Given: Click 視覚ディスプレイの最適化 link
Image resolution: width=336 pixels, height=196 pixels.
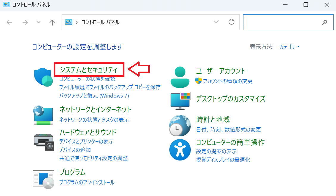Looking at the screenshot, I should pos(223,160).
